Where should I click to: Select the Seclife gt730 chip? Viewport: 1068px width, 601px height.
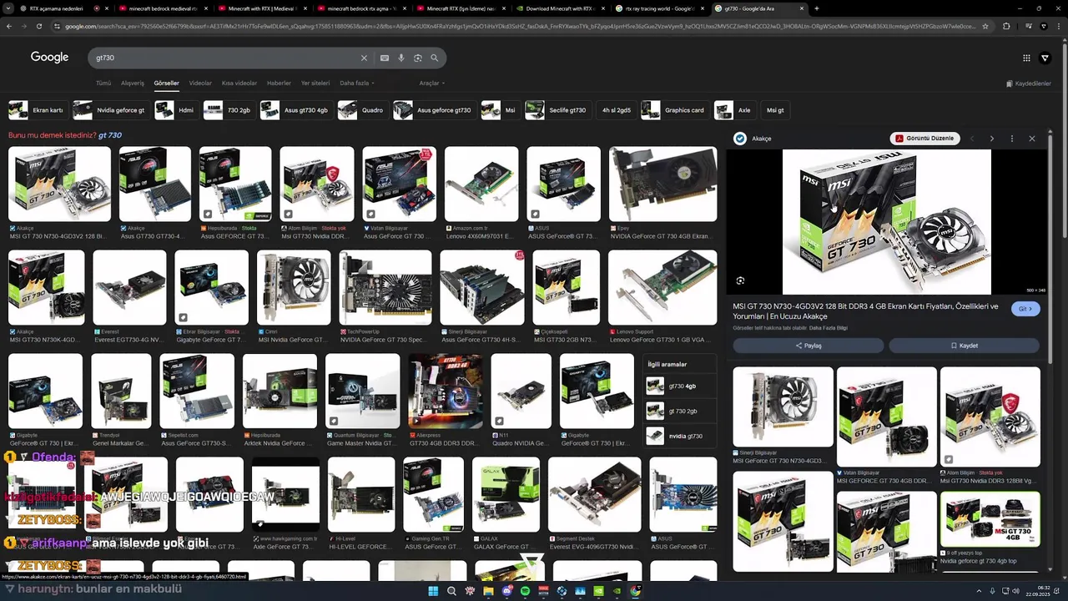tap(557, 110)
